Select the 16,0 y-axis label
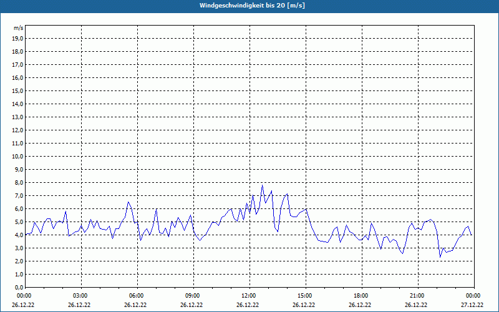The height and width of the screenshot is (312, 499). click(x=18, y=77)
